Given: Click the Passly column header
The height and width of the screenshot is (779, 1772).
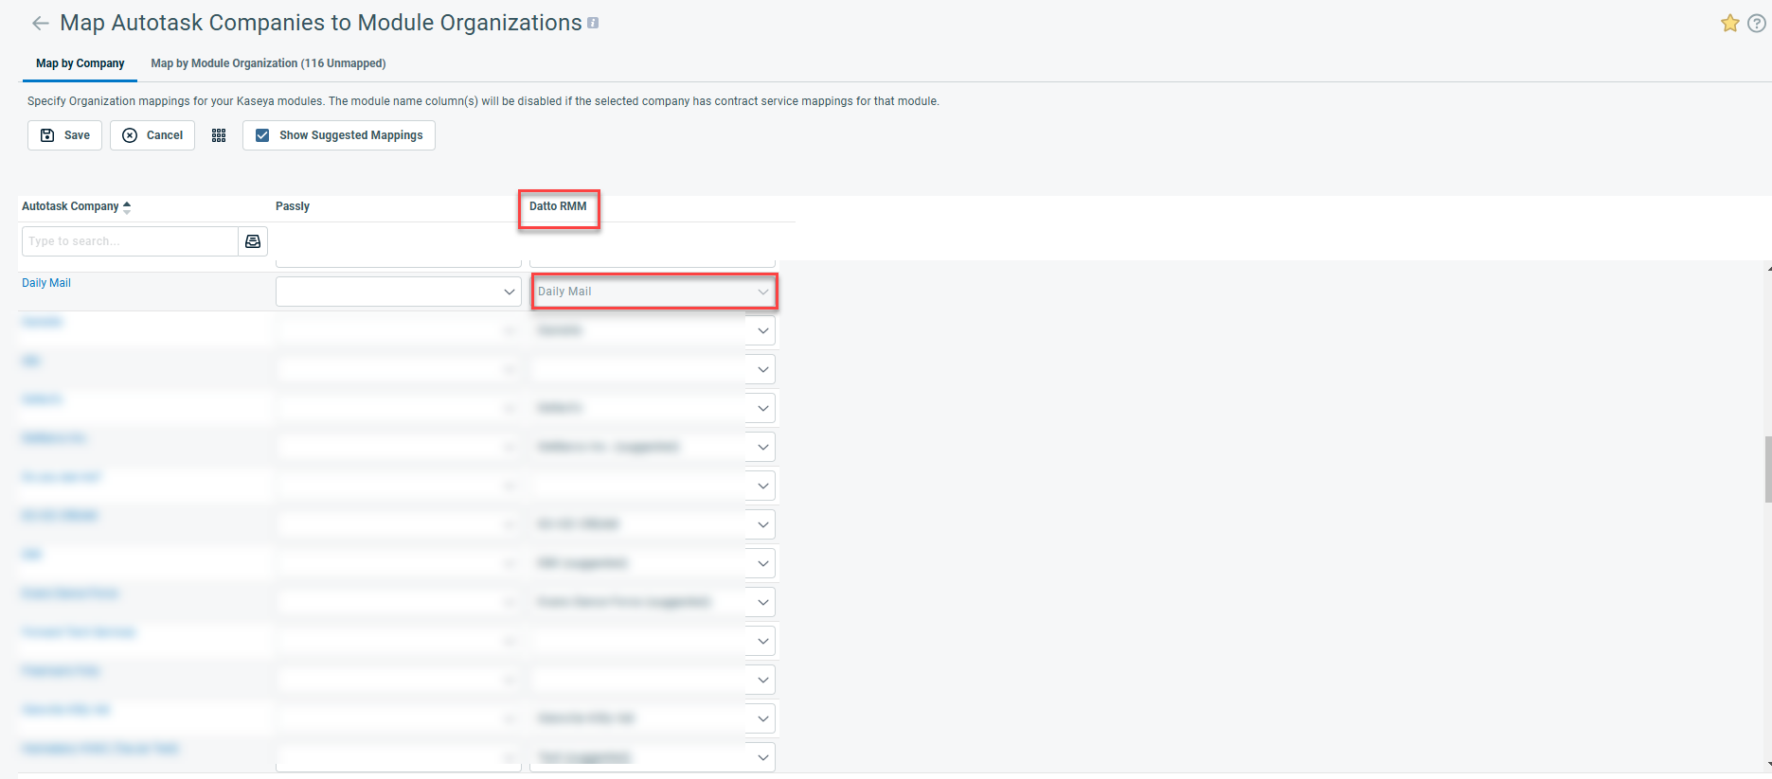Looking at the screenshot, I should click(293, 206).
